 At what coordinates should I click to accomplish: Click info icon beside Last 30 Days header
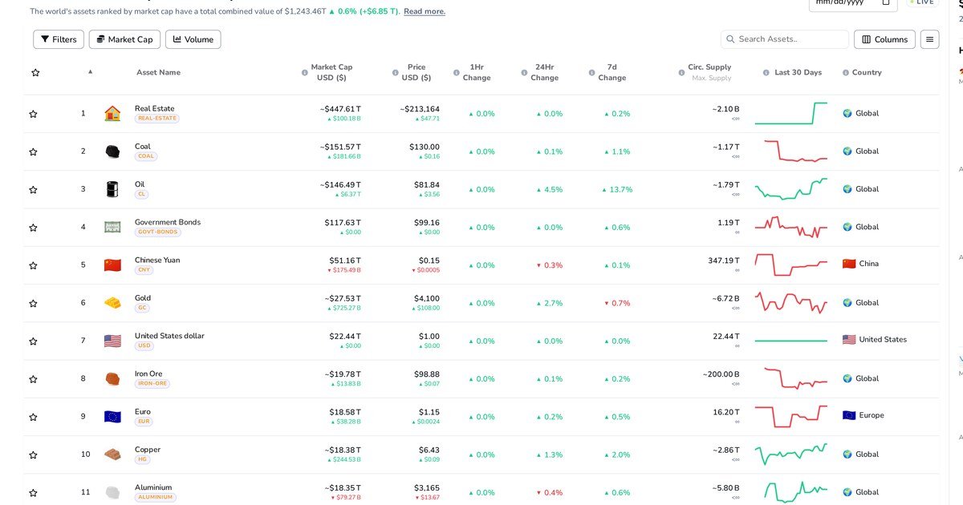(x=766, y=73)
